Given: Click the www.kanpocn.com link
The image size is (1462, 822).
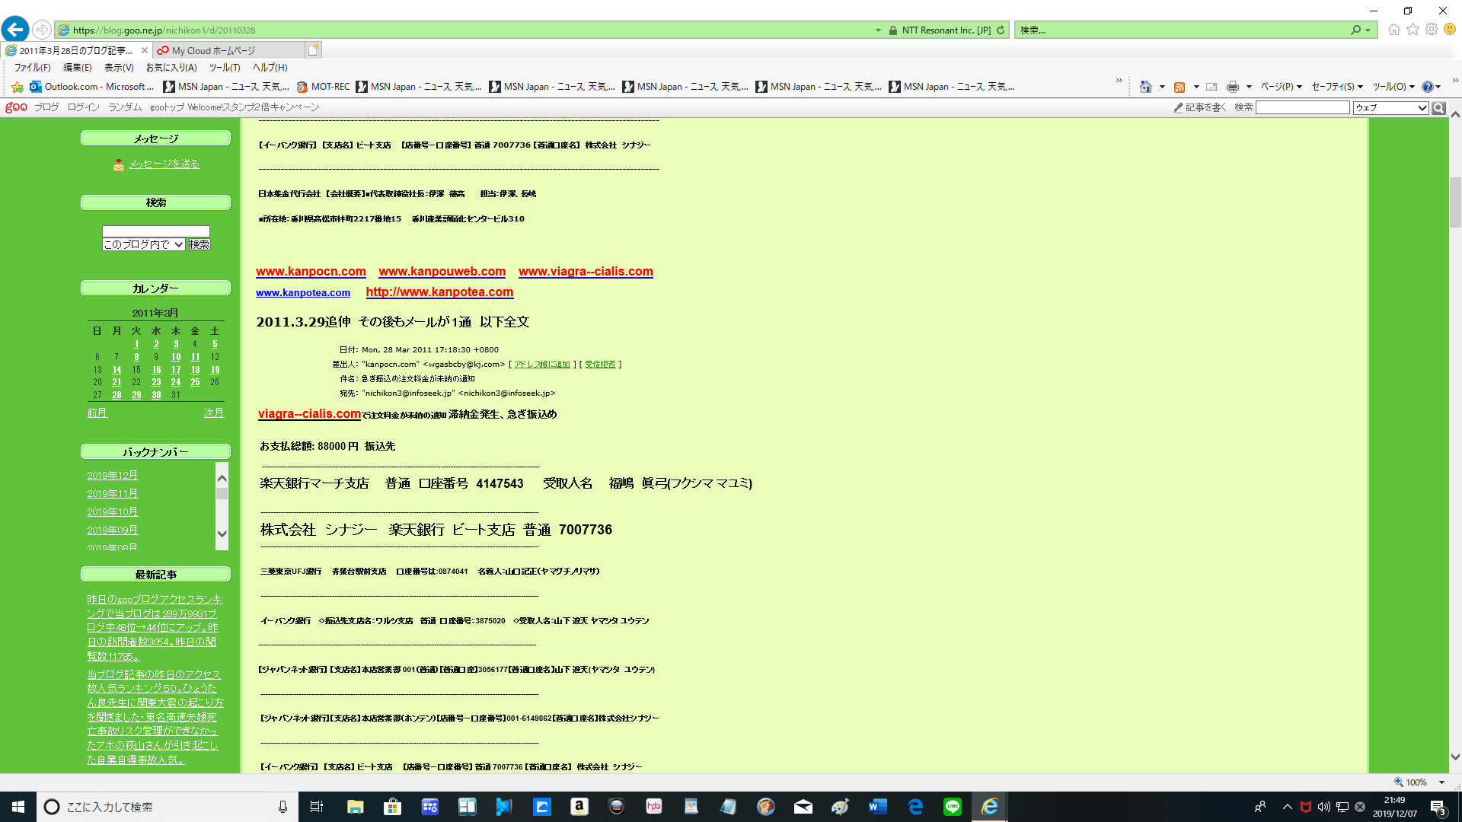Looking at the screenshot, I should (x=311, y=272).
